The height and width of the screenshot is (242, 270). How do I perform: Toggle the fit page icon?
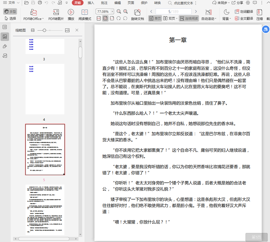point(105,18)
